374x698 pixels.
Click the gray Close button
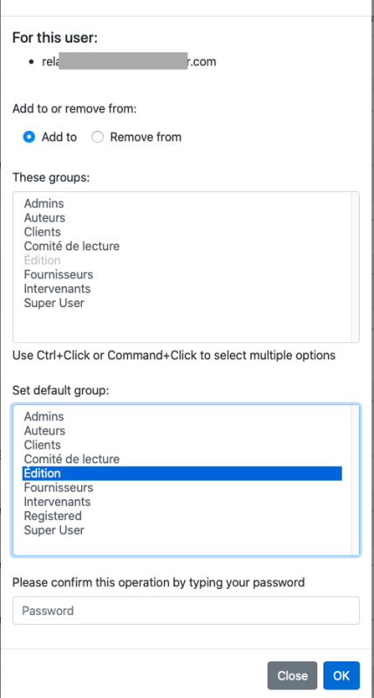(x=292, y=675)
